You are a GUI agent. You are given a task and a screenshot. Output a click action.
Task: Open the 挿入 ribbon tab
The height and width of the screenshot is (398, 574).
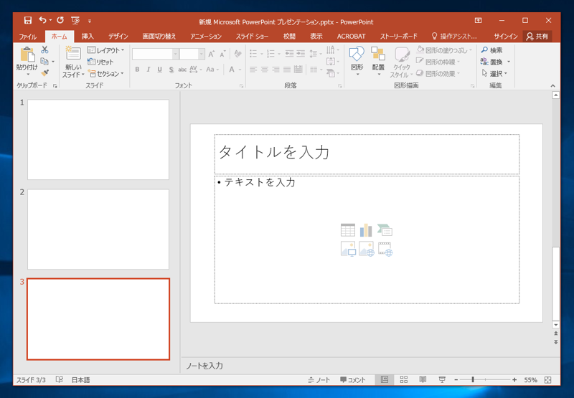click(x=88, y=36)
